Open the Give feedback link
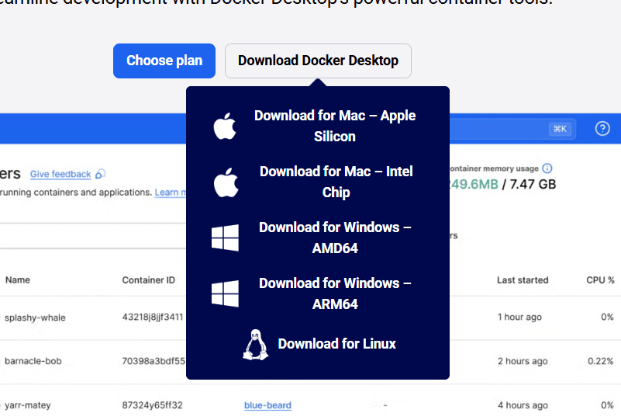 click(60, 174)
